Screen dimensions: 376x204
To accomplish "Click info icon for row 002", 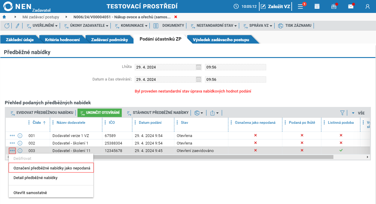I will pos(20,143).
